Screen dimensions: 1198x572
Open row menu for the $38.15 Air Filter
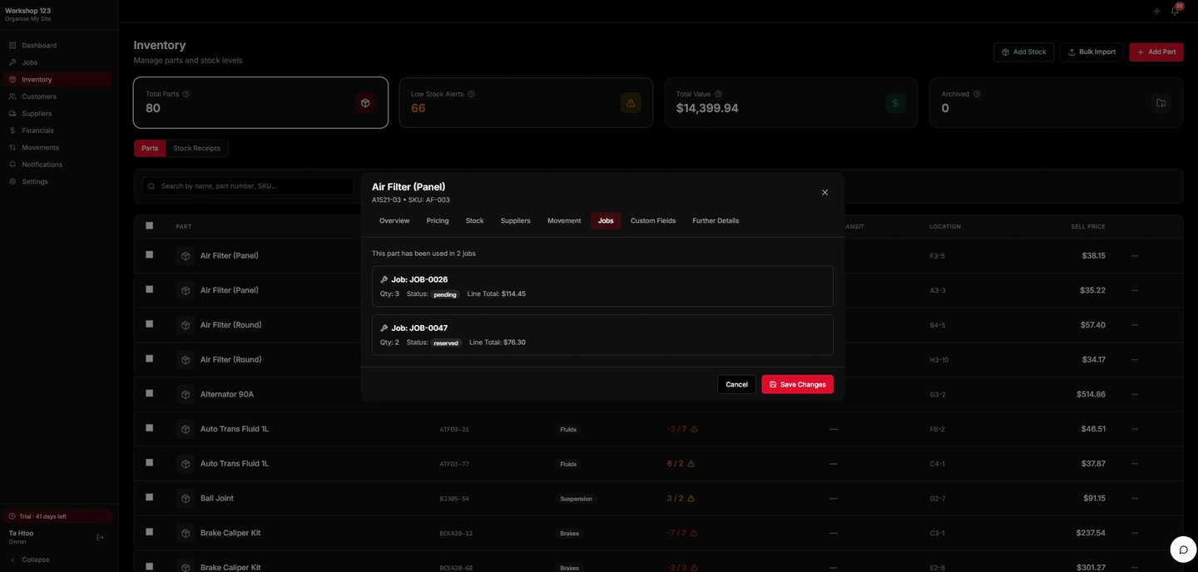tap(1135, 255)
